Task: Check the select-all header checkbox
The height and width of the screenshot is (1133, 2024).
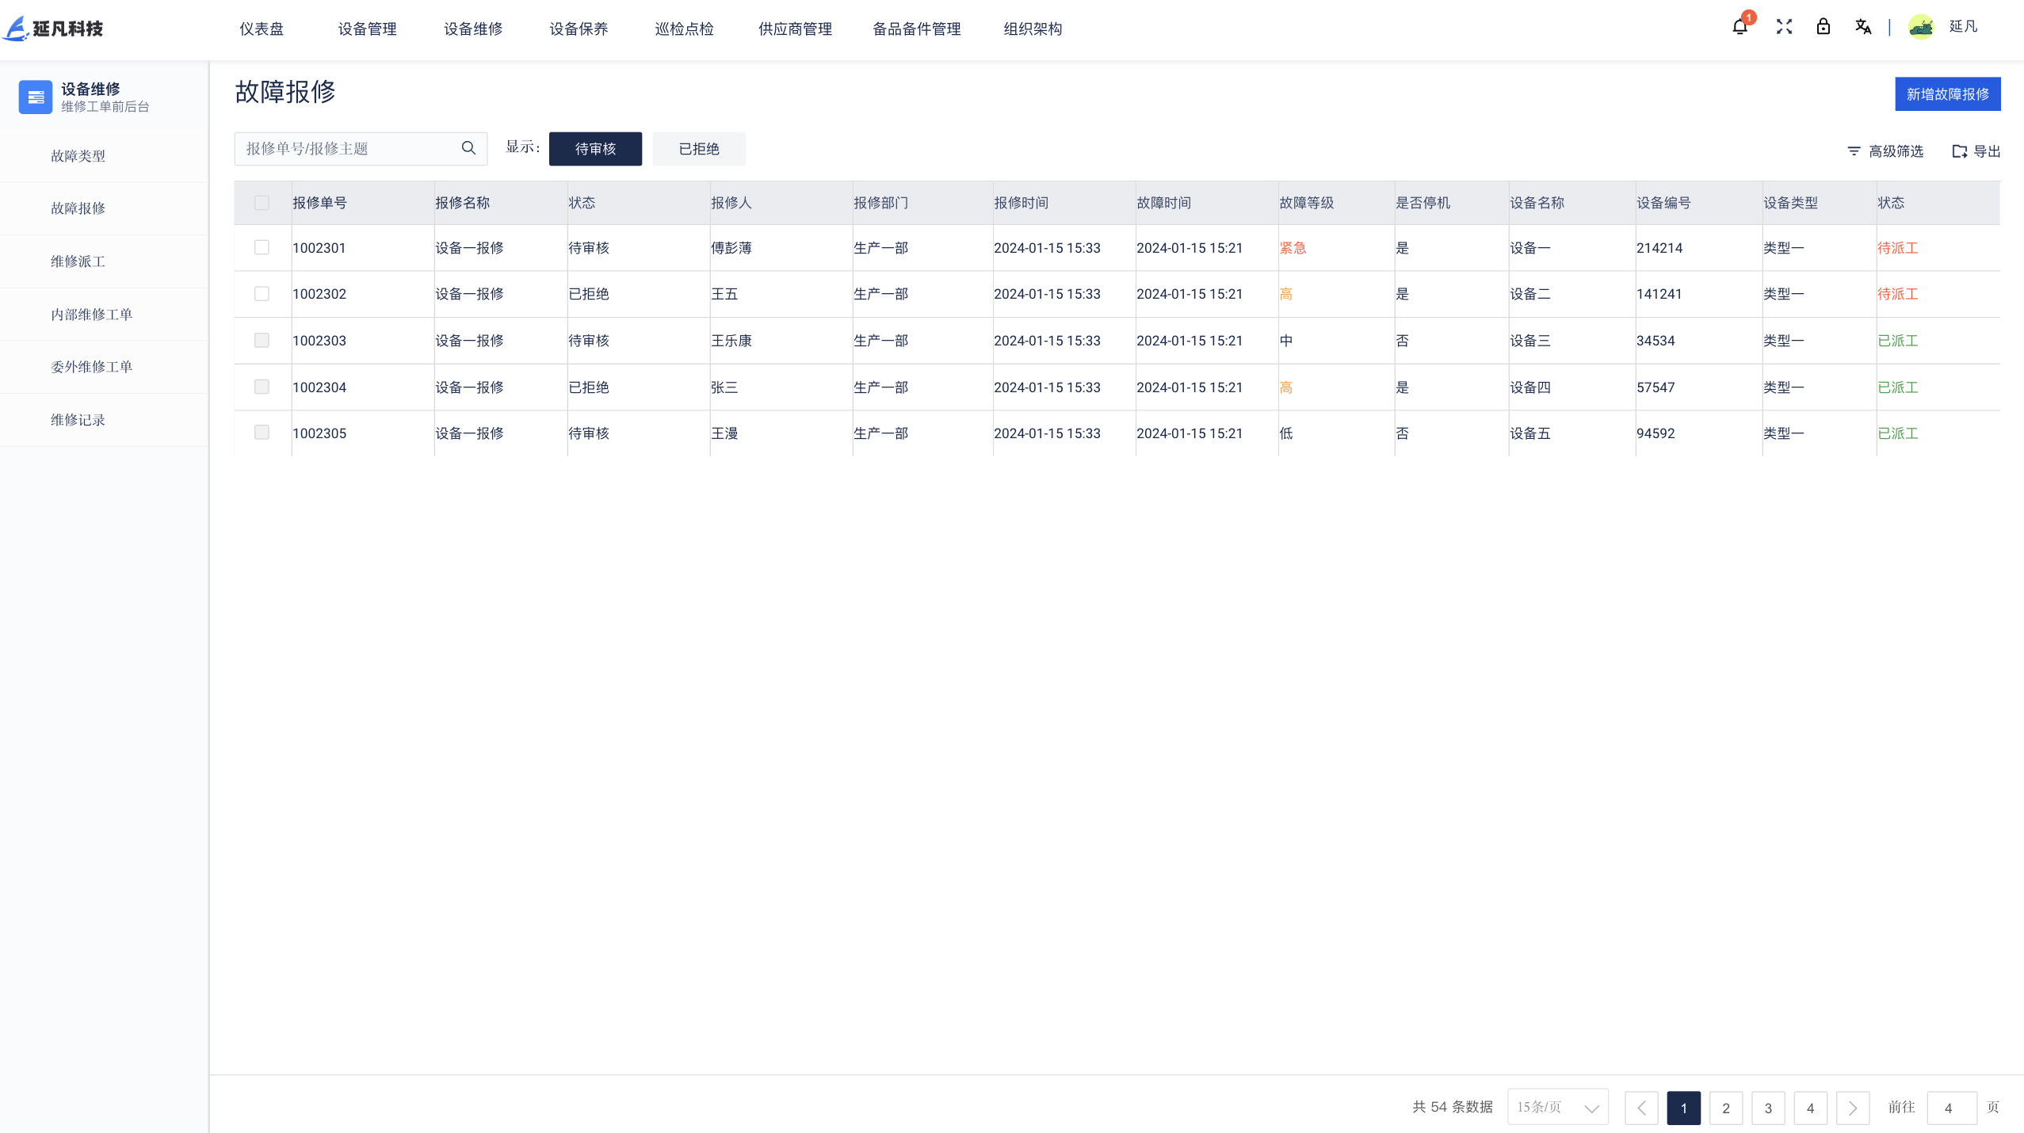Action: [x=262, y=203]
